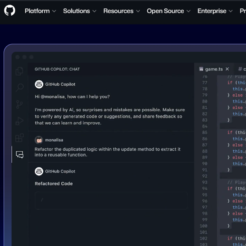Click line number 85 in the gutter
246x246 pixels.
click(x=204, y=132)
